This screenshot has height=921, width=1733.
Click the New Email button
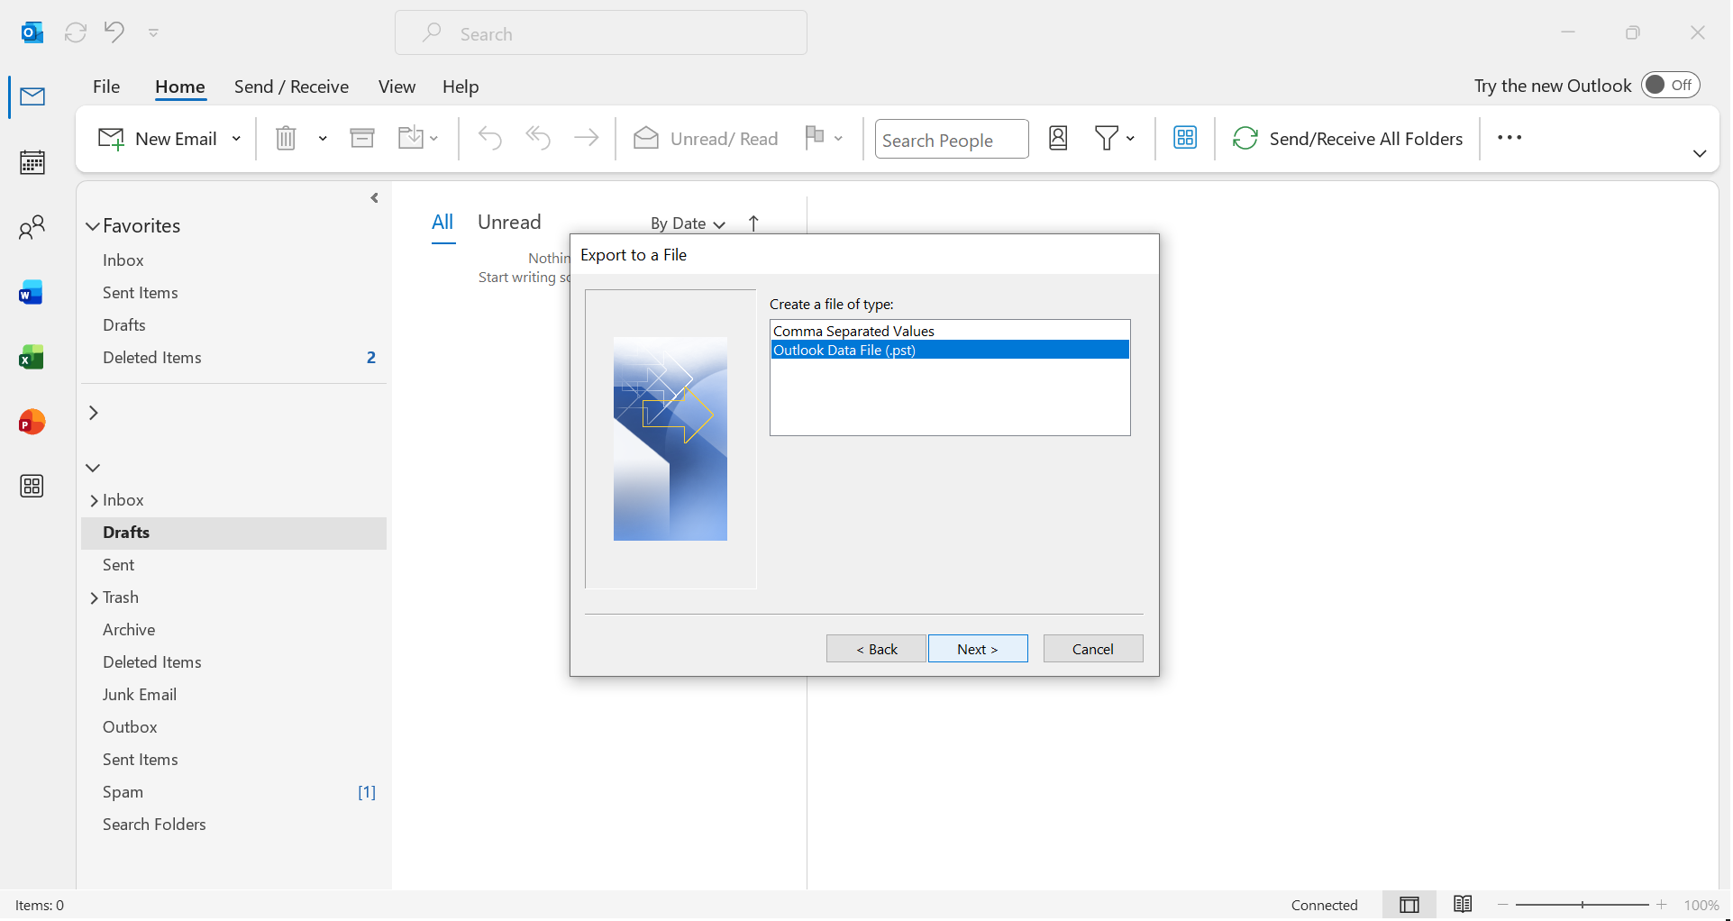158,139
